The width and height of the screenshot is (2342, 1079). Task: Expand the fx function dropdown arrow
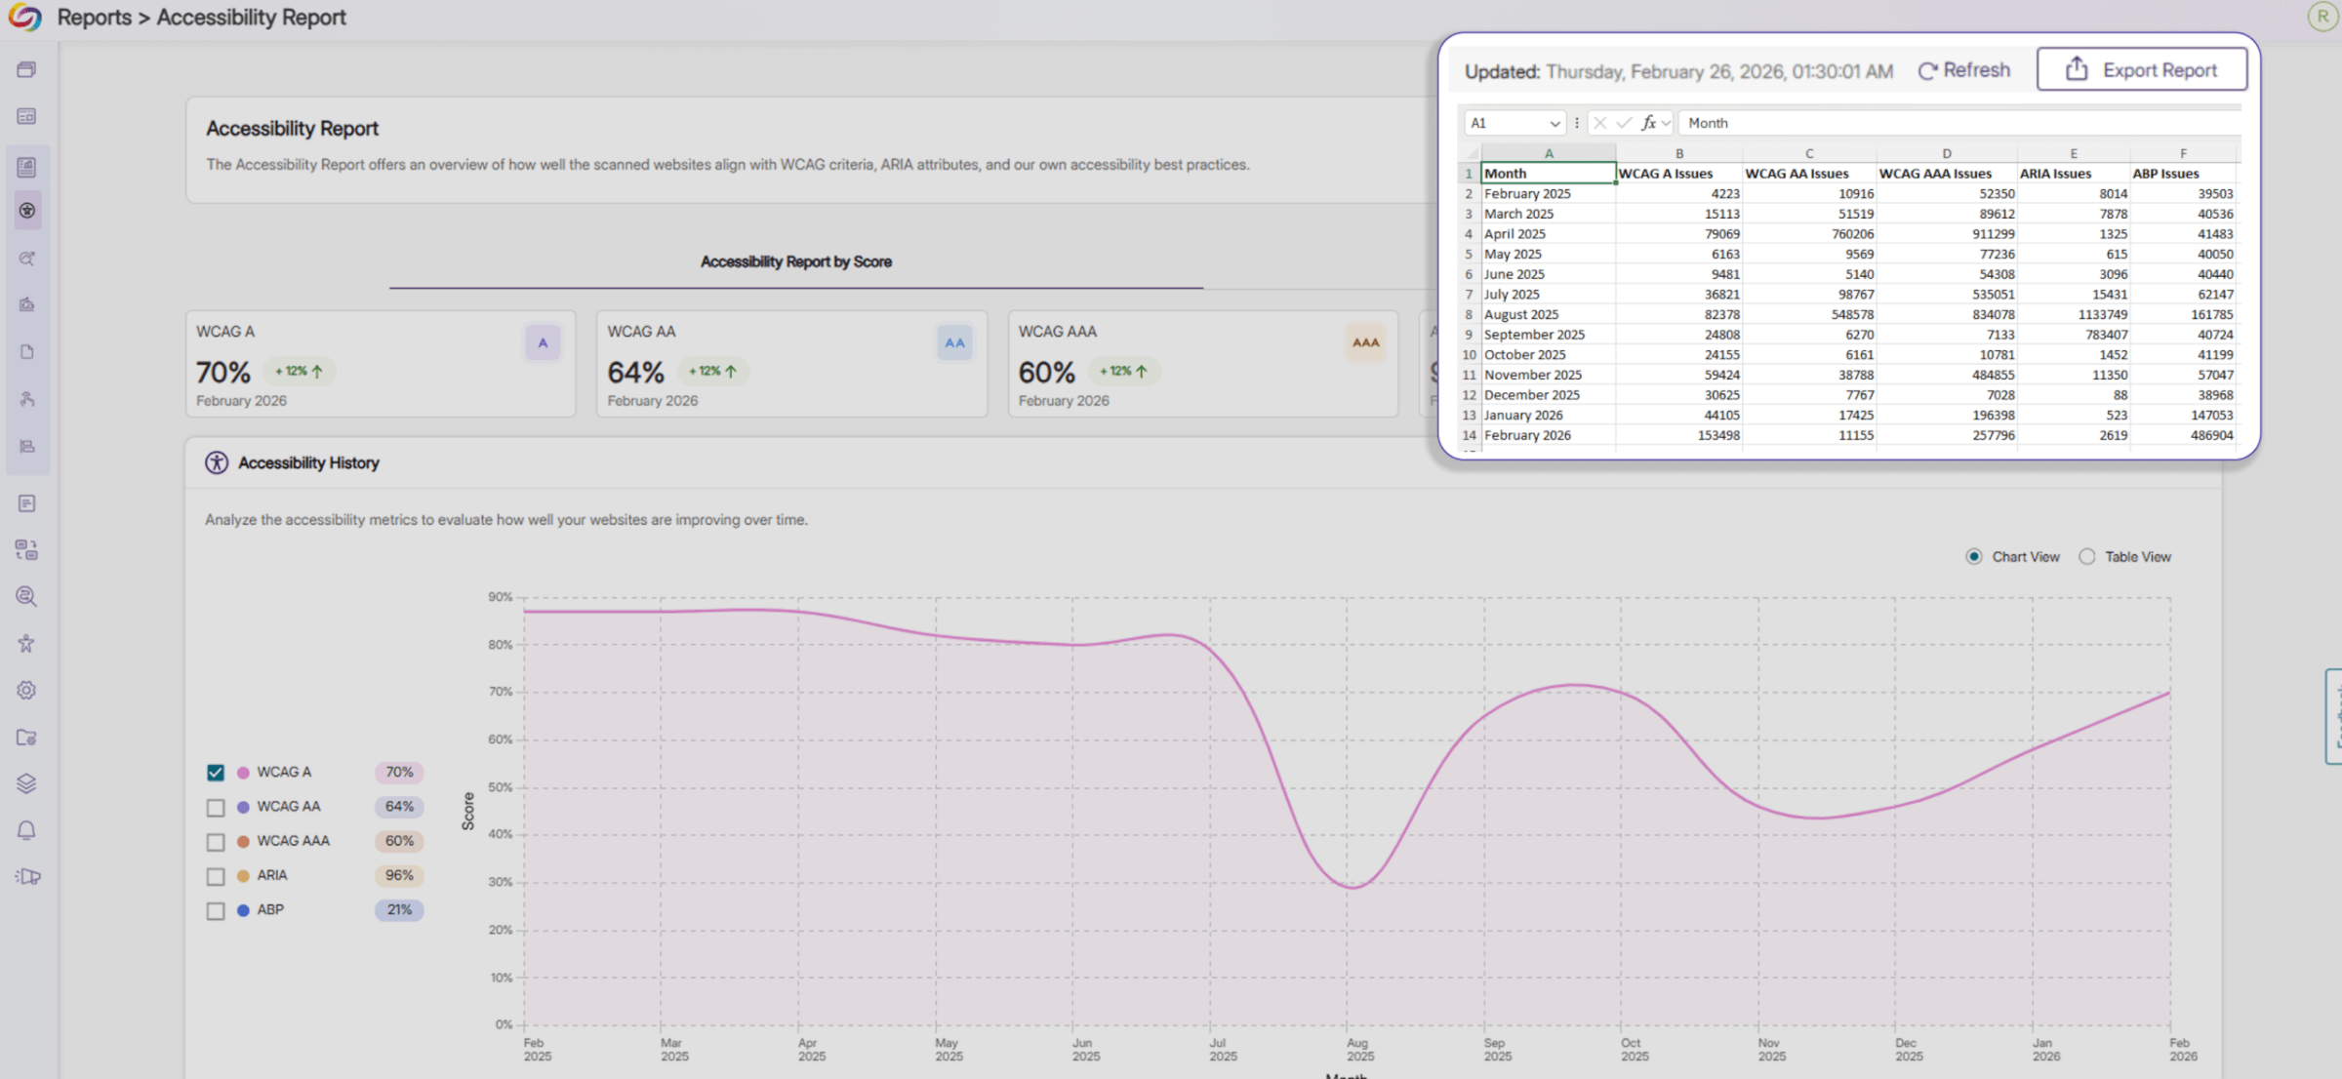pos(1666,123)
